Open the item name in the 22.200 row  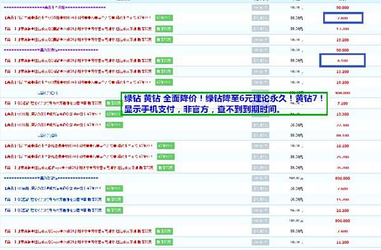53,210
